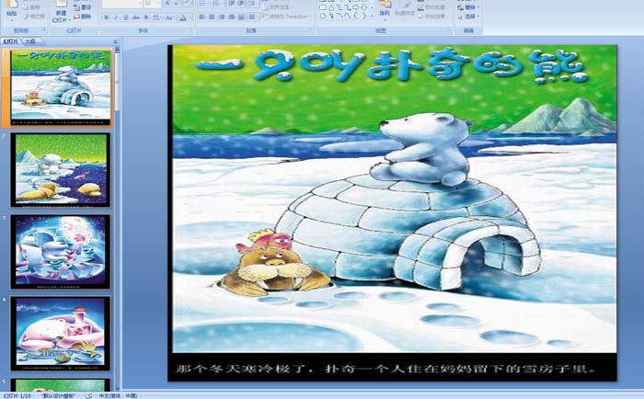This screenshot has height=399, width=644.
Task: Click Decrease List Level icon
Action: 231,4
